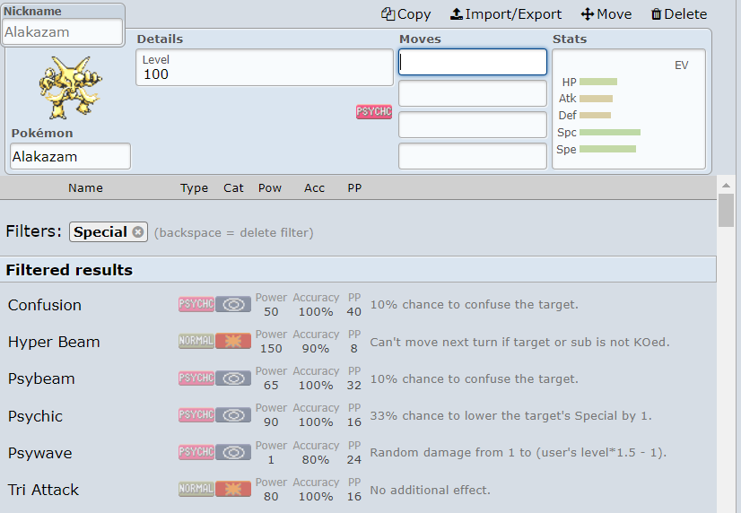Remove the Special filter tag

[x=138, y=232]
